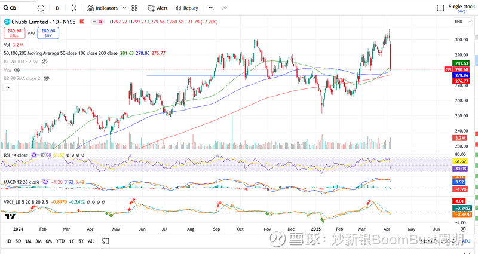The image size is (478, 254).
Task: Select the 1D range tab
Action: (x=8, y=241)
